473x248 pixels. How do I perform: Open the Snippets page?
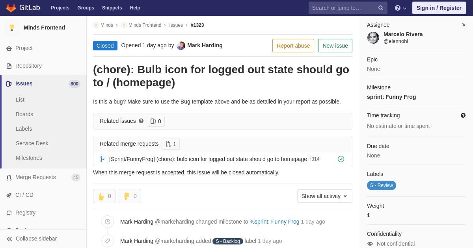112,8
